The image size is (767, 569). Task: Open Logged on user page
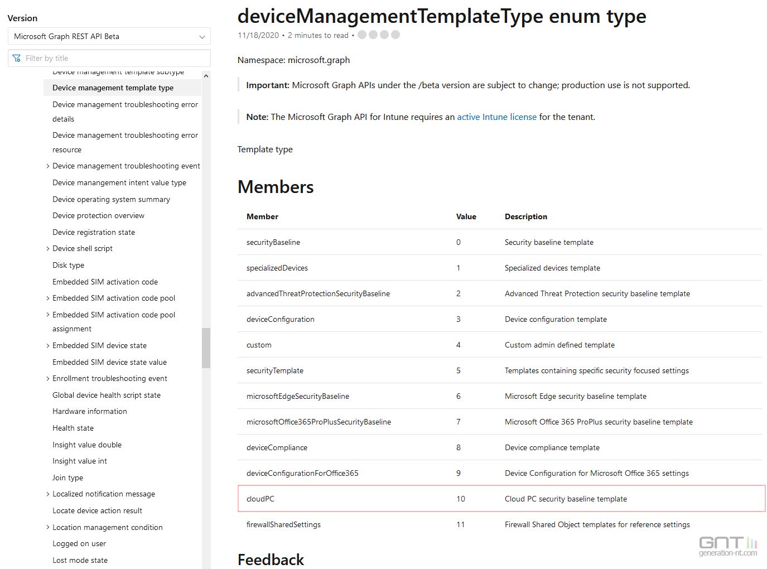tap(79, 543)
